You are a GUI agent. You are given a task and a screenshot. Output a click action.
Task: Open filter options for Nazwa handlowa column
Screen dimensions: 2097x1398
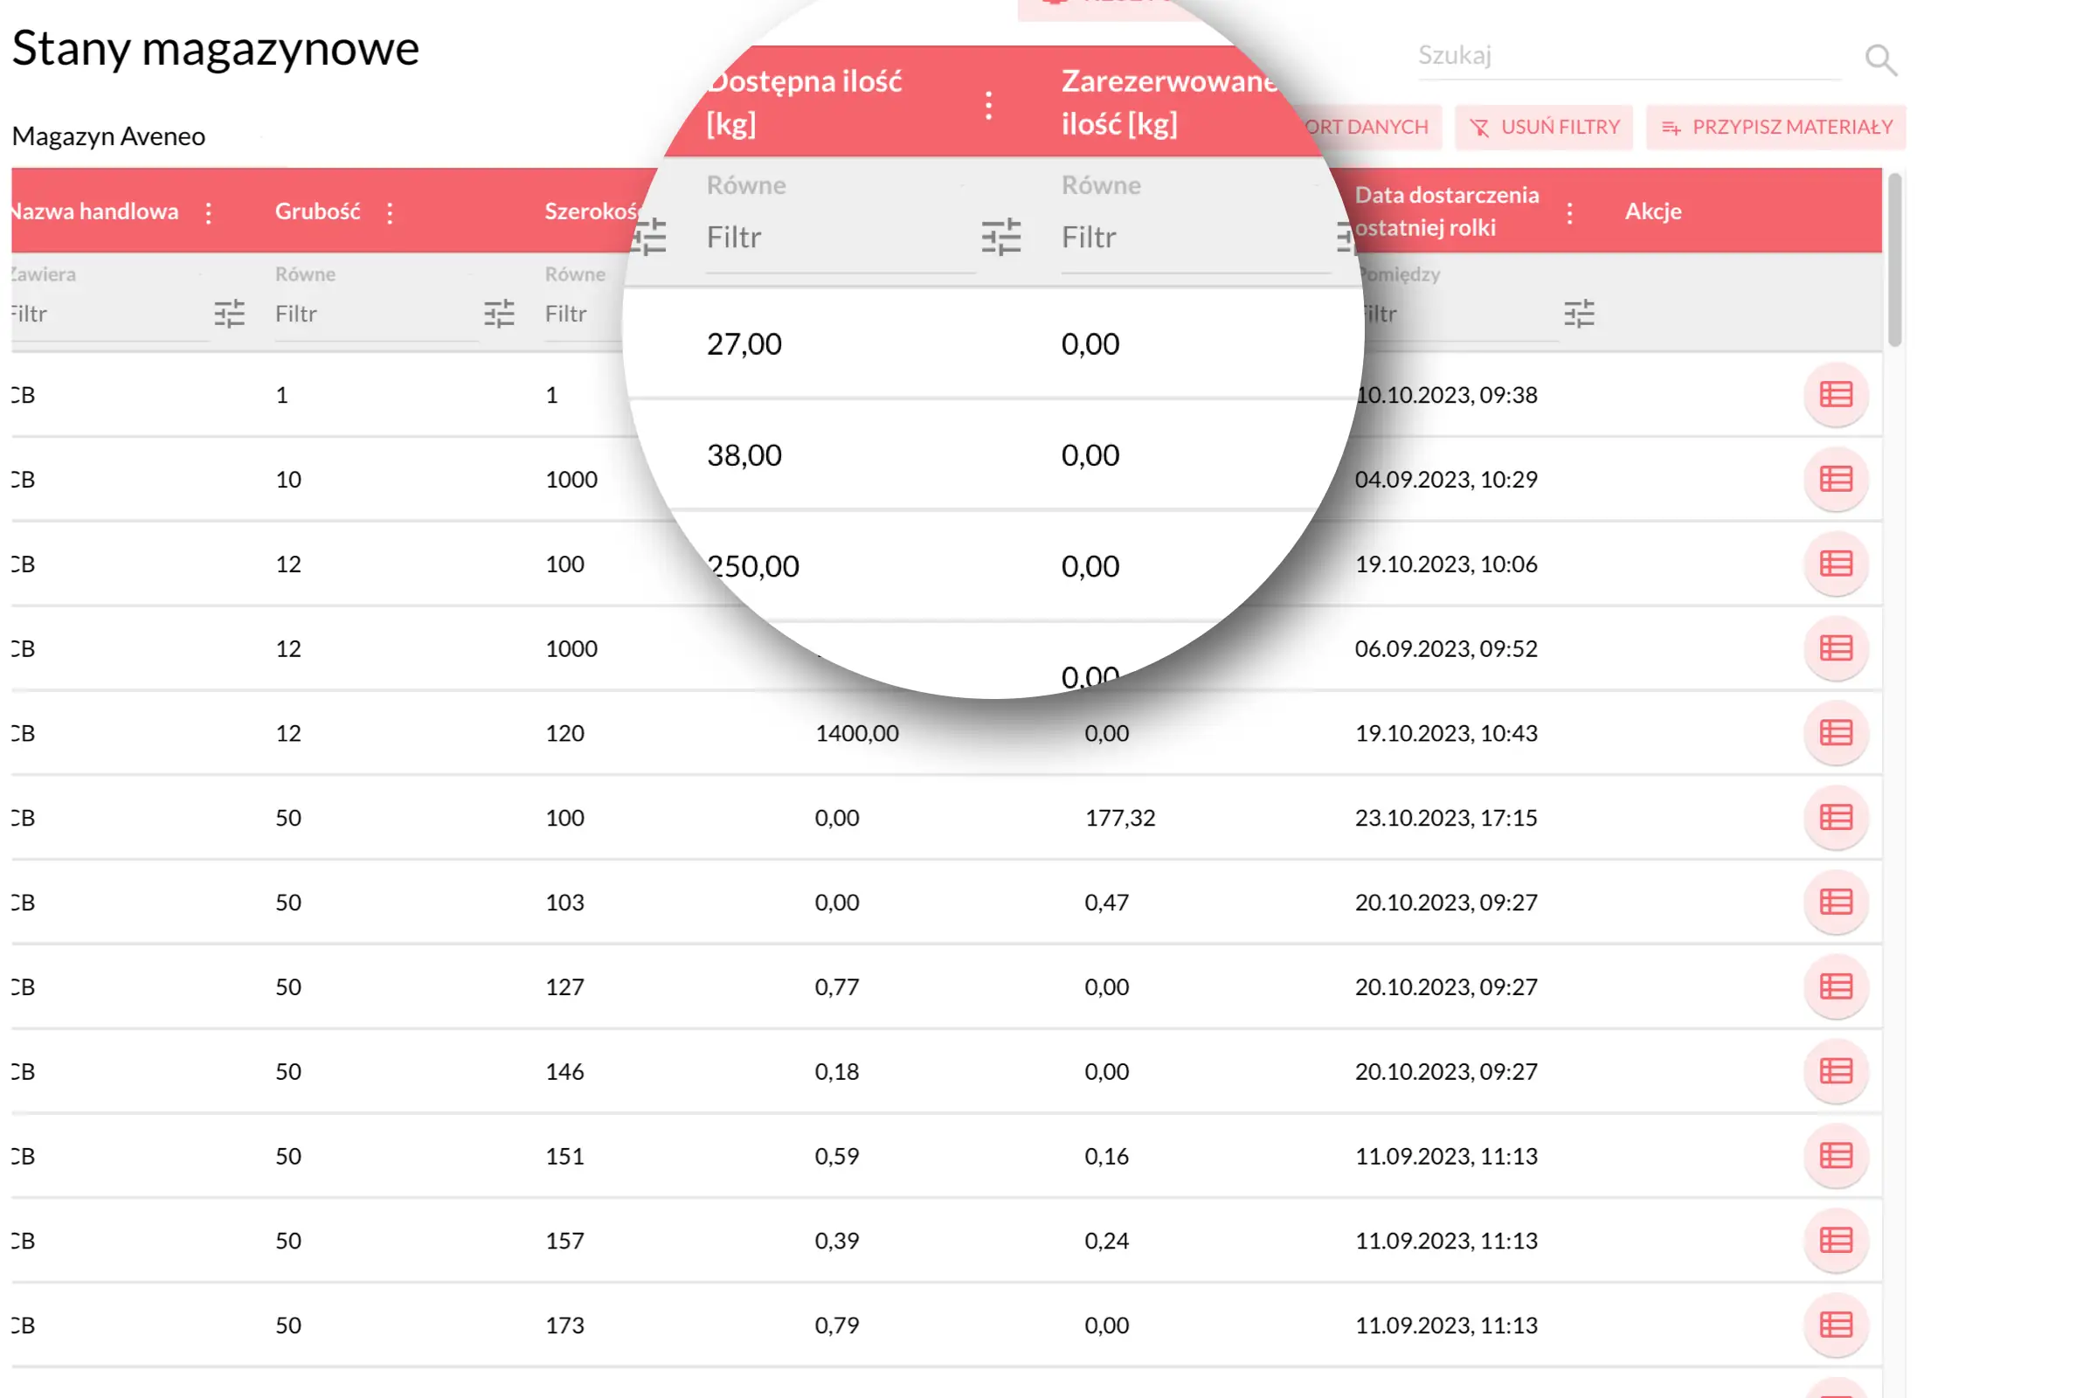pos(229,314)
